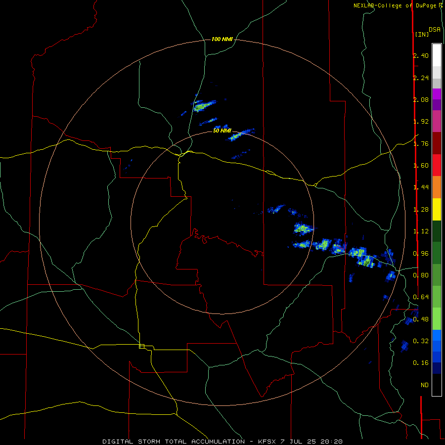Pick the bright red legend swatch near 1.60
The width and height of the screenshot is (445, 445).
[x=437, y=165]
